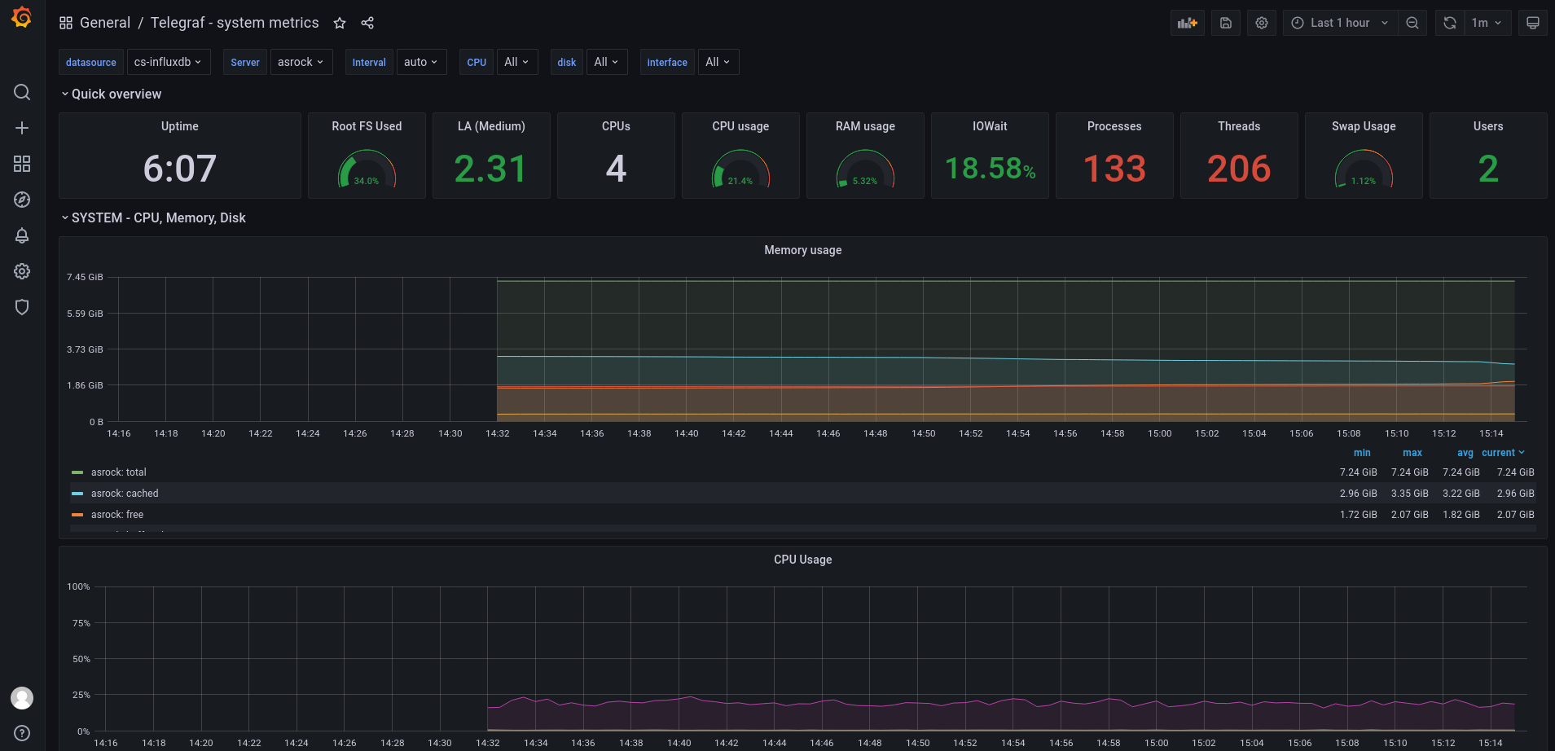This screenshot has height=751, width=1555.
Task: Open Dashboards from the sidebar squares icon
Action: click(x=22, y=164)
